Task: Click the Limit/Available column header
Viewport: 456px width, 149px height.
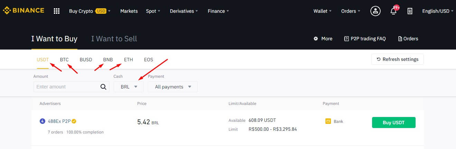Action: pos(242,104)
